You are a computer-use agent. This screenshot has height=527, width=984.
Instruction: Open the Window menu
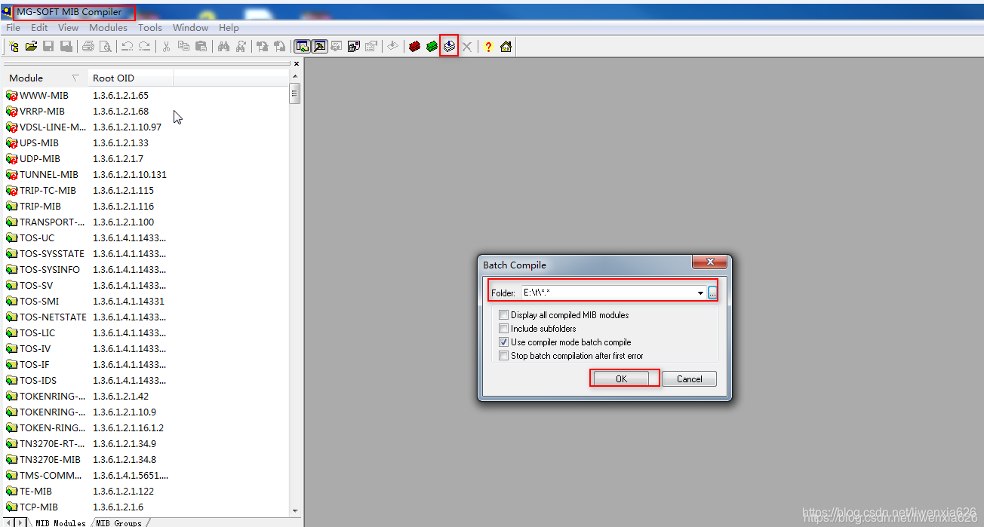(x=191, y=28)
